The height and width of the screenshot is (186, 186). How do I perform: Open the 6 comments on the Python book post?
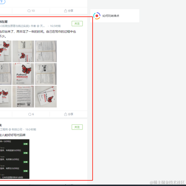31,114
